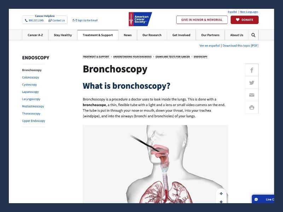Image resolution: width=283 pixels, height=212 pixels.
Task: Download this topic as PDF
Action: point(240,46)
